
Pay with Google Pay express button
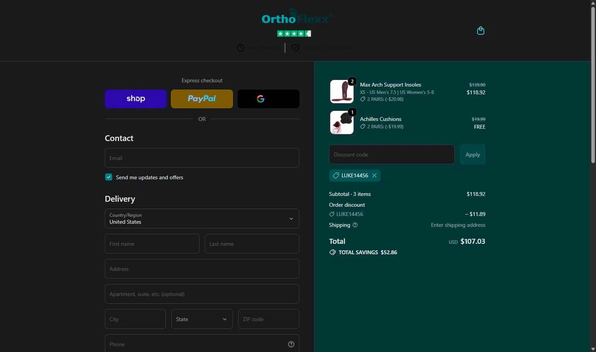tap(268, 99)
